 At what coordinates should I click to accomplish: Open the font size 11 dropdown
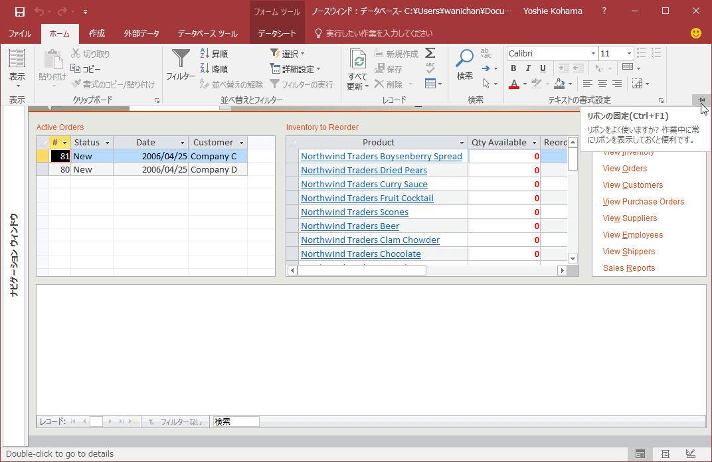(629, 54)
